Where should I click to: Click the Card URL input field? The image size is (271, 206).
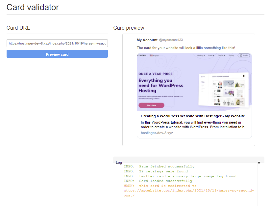tap(57, 43)
